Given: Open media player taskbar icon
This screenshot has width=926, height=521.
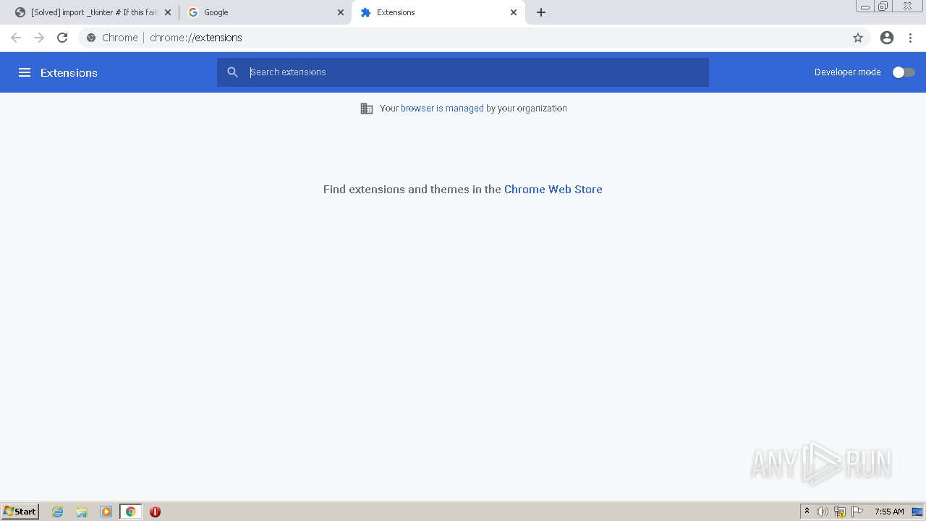Looking at the screenshot, I should (106, 512).
